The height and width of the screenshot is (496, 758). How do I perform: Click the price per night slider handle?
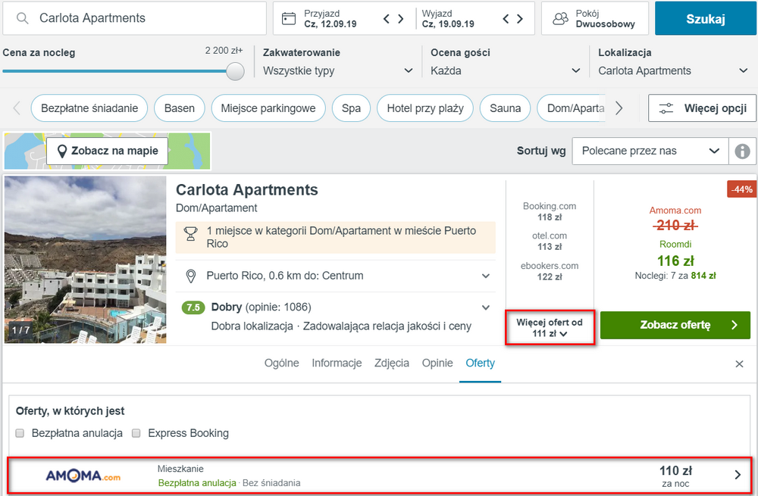[x=235, y=71]
